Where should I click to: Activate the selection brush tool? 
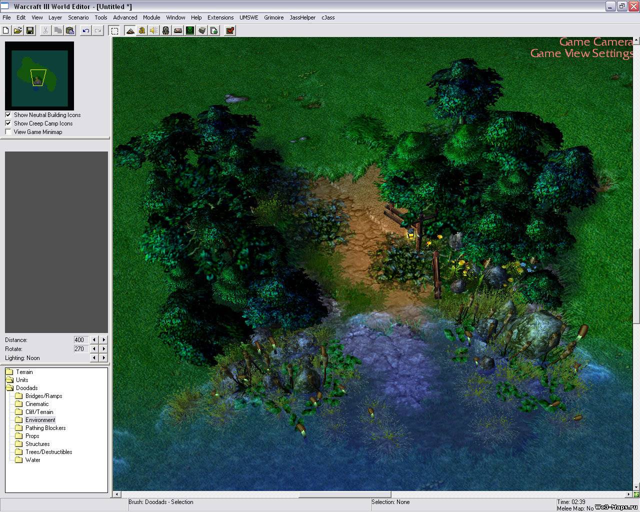point(114,30)
